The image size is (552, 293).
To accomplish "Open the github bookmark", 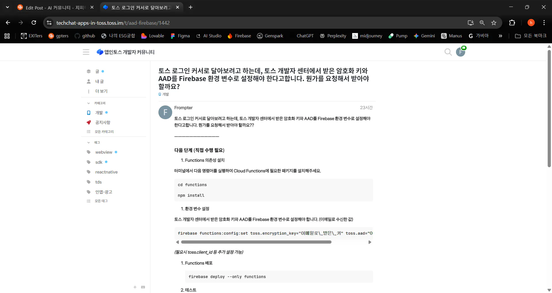I will 85,36.
